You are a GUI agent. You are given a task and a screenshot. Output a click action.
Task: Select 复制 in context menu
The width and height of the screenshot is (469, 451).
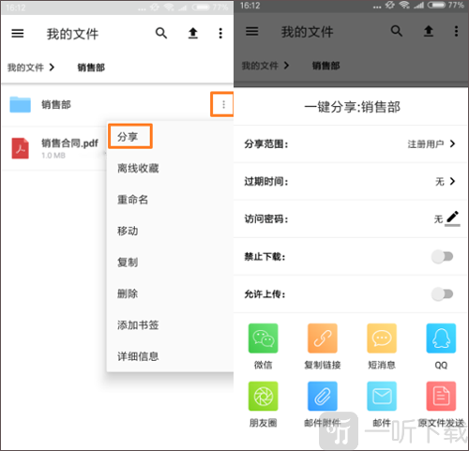(x=128, y=263)
